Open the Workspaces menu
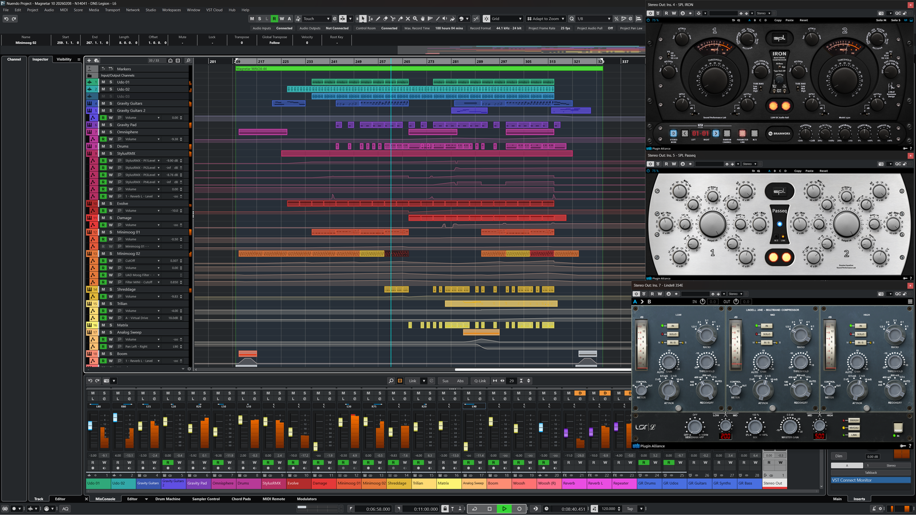The image size is (916, 515). pyautogui.click(x=171, y=10)
